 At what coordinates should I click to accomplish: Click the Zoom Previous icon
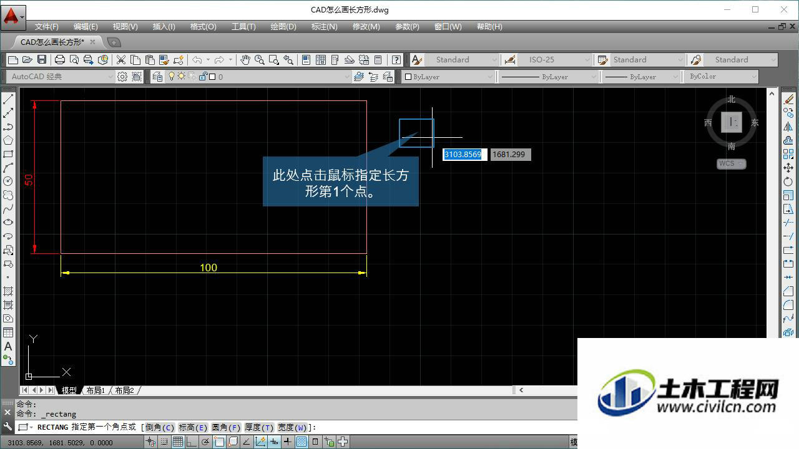pos(288,60)
